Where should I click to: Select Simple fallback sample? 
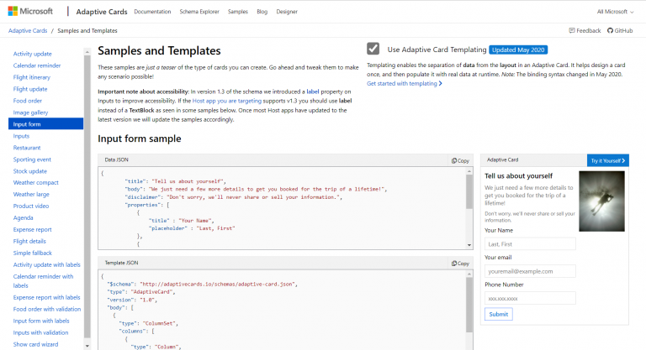(x=33, y=253)
